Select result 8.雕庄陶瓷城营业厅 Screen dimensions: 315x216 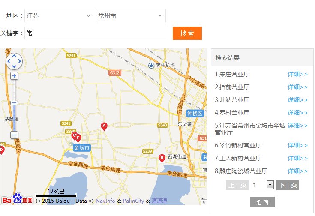[x=241, y=171]
